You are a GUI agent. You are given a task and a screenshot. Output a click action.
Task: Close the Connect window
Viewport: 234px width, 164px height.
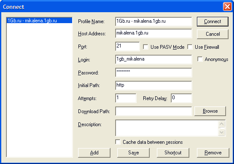(227, 7)
